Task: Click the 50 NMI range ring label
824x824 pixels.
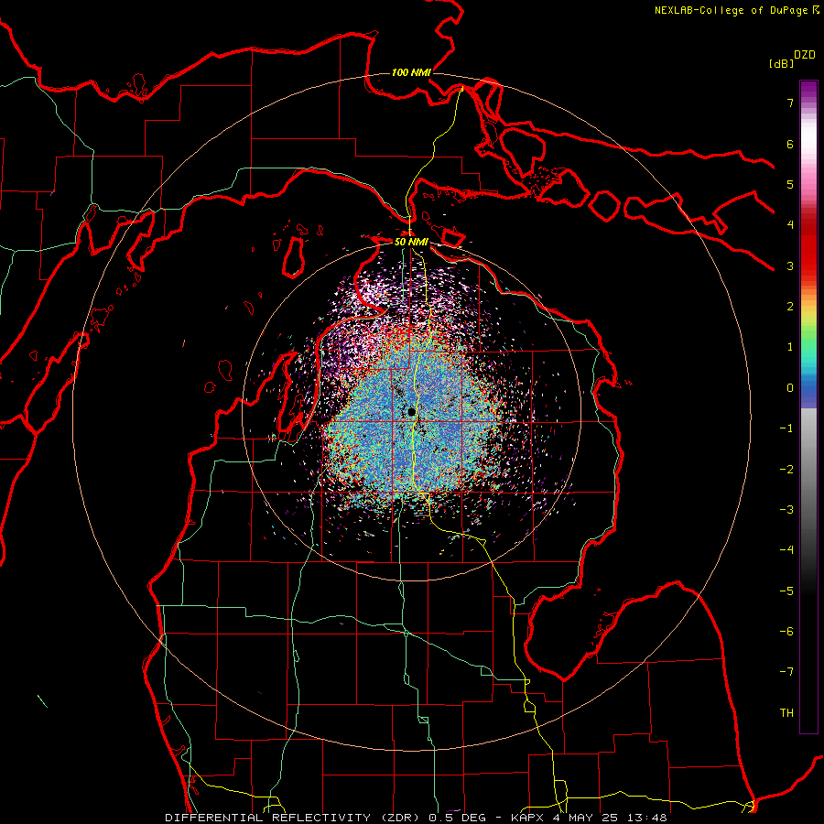Action: point(411,242)
